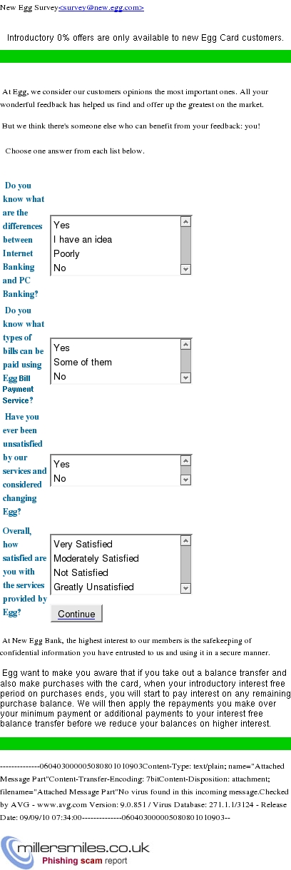
Task: Click scroll-down arrow of bill types list
Action: 186,378
